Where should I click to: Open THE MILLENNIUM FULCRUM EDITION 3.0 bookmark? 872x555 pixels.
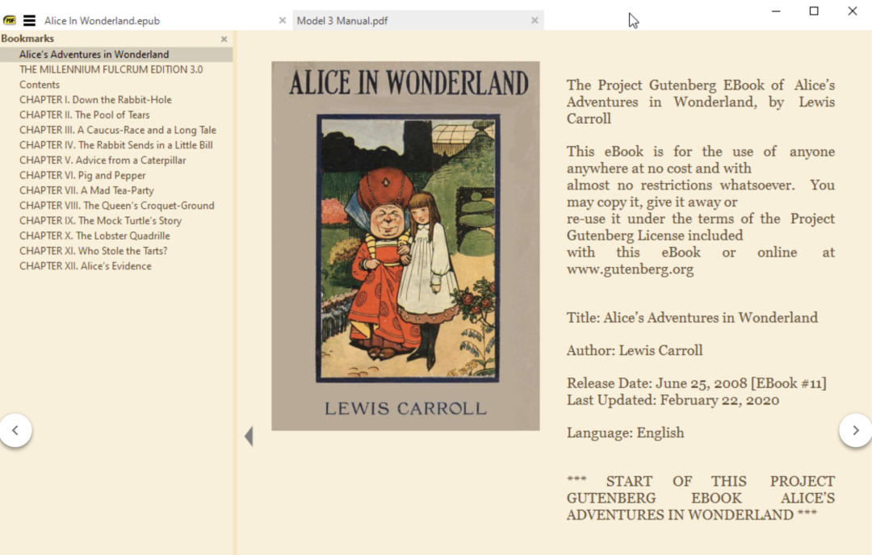coord(111,69)
